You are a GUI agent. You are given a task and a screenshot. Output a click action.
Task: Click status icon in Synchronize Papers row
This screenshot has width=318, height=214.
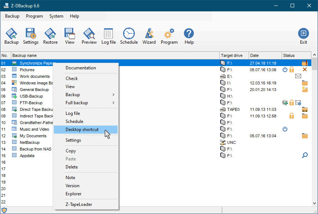pos(304,63)
